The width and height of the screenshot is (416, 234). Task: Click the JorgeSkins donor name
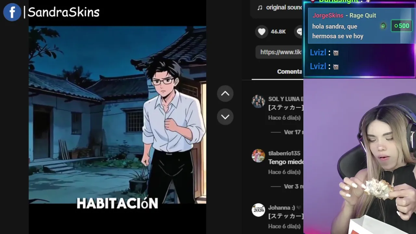pyautogui.click(x=328, y=16)
